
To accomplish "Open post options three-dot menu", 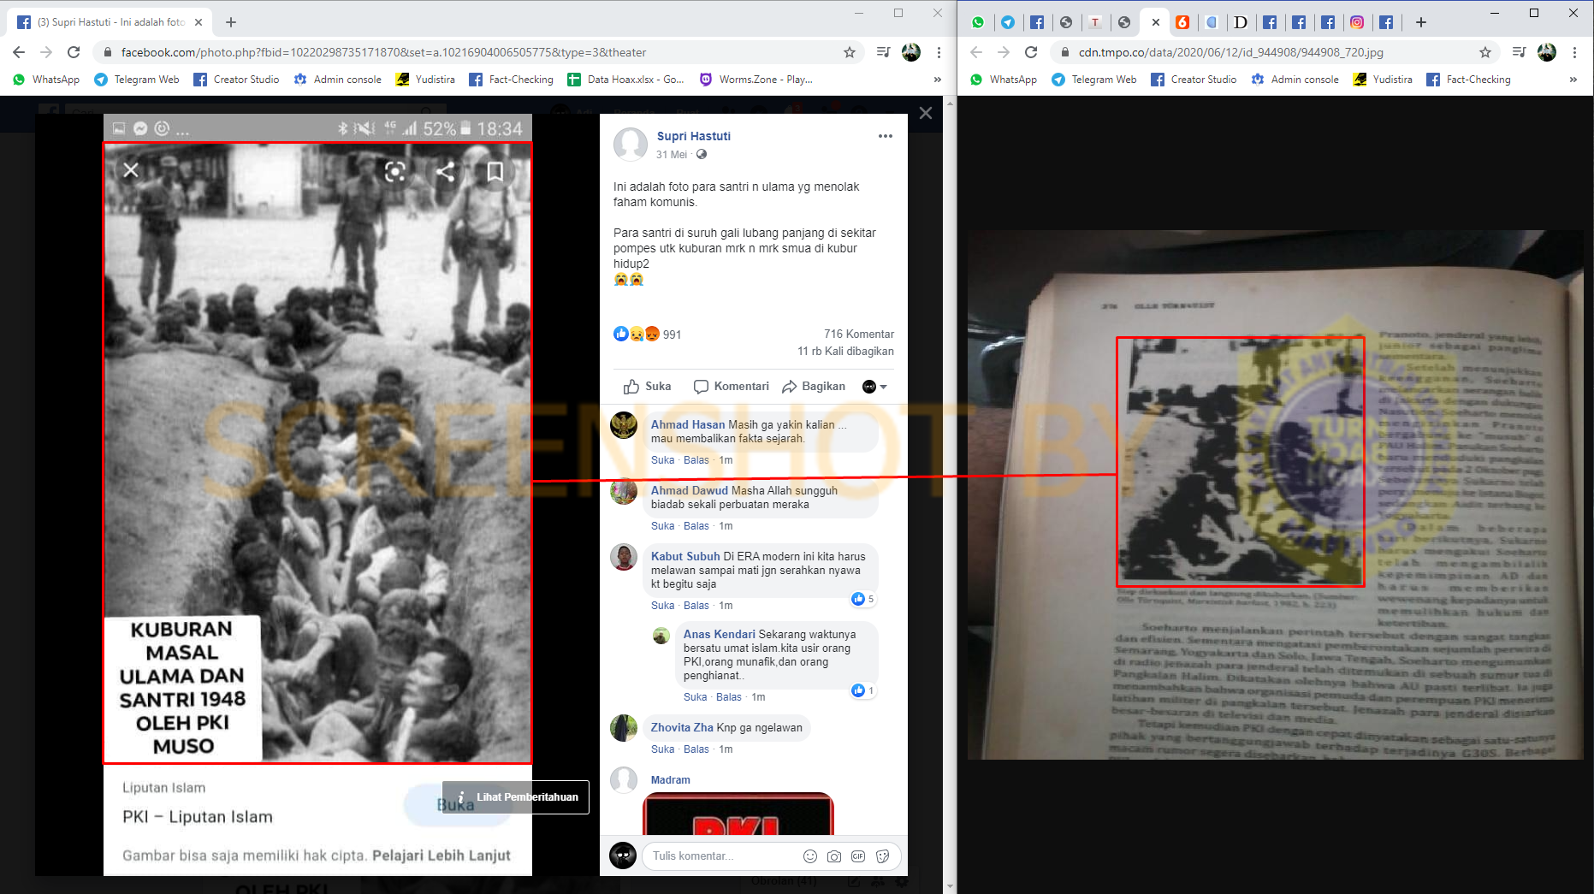I will point(885,136).
